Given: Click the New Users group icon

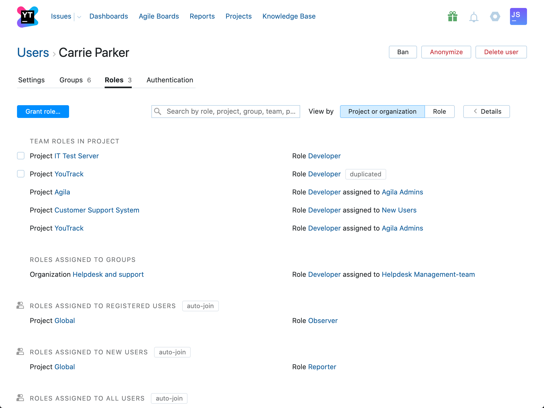Looking at the screenshot, I should (x=20, y=352).
